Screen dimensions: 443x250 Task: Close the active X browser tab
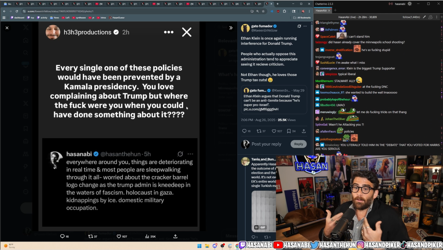pos(272,4)
